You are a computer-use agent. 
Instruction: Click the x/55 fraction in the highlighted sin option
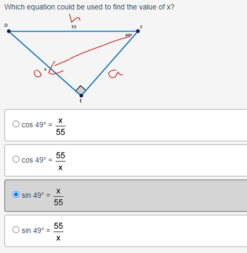(58, 197)
